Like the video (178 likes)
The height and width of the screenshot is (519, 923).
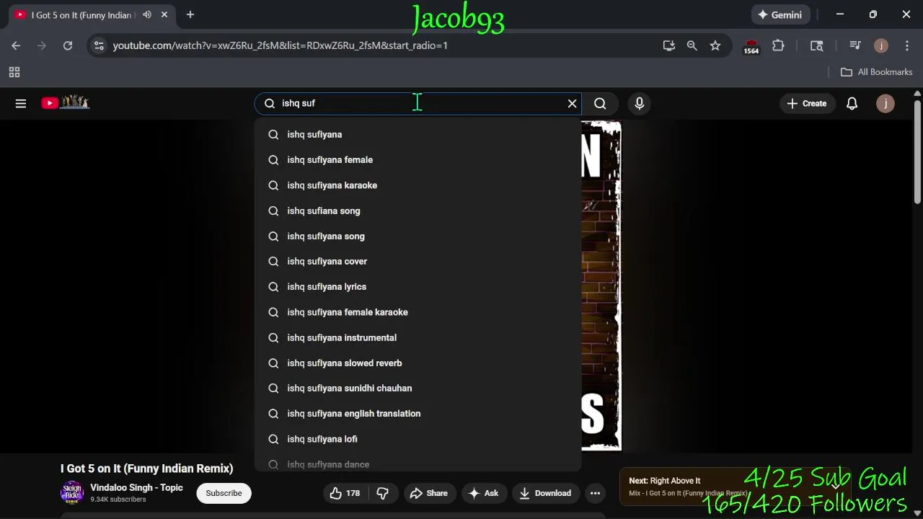(x=345, y=493)
